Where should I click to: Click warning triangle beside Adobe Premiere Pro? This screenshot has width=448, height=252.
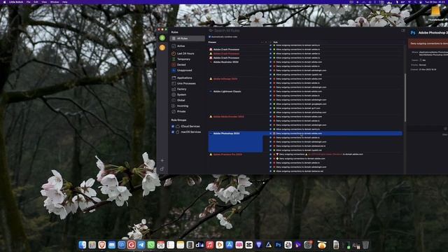click(x=211, y=154)
